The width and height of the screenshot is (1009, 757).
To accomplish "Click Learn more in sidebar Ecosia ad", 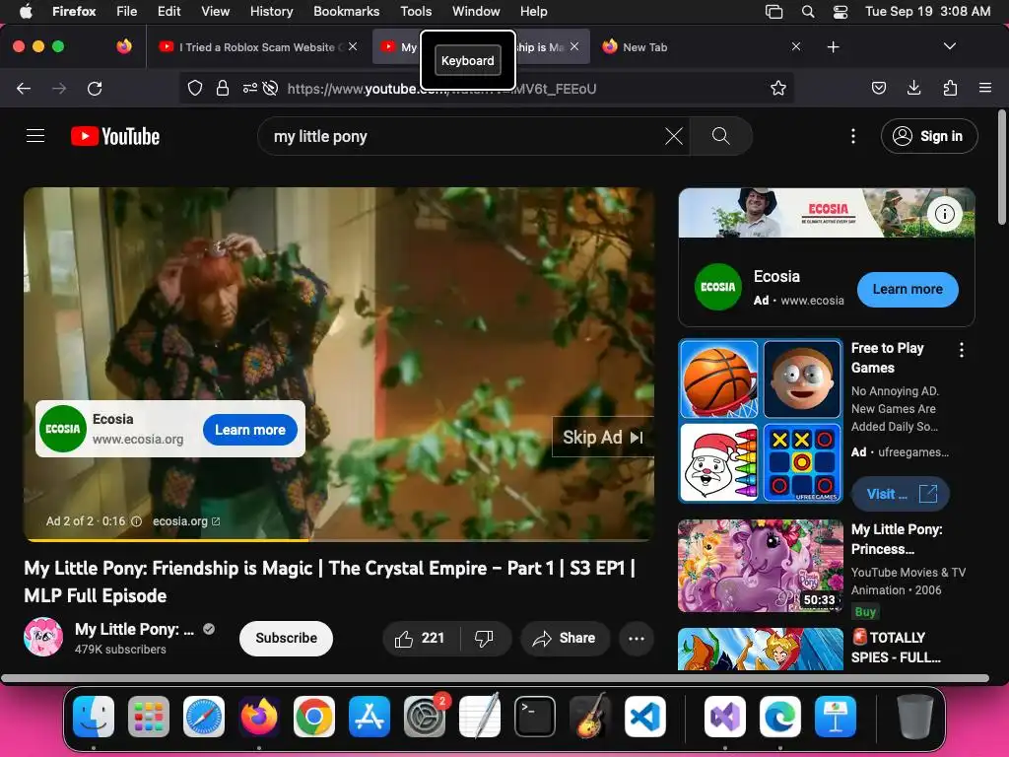I will (908, 289).
